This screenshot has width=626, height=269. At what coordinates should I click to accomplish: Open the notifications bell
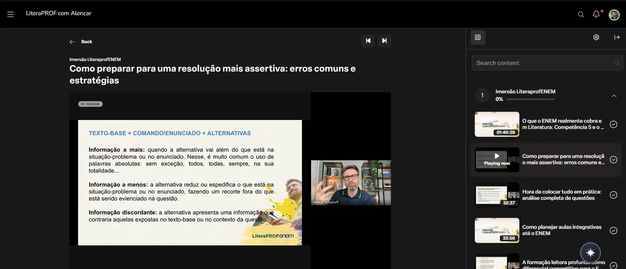pyautogui.click(x=596, y=14)
